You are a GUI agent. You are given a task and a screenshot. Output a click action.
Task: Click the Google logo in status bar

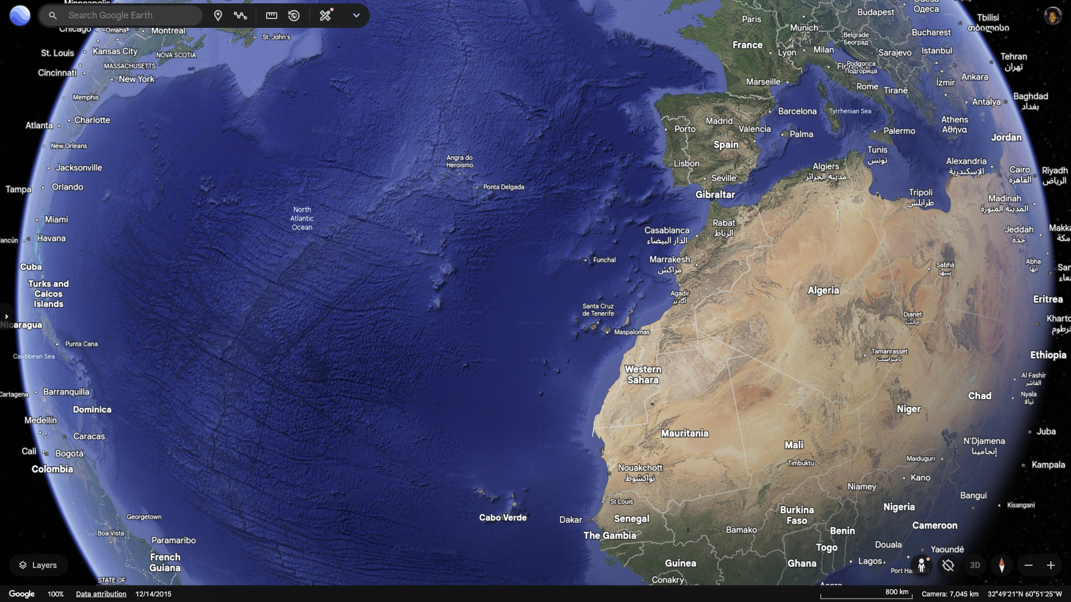[x=22, y=594]
